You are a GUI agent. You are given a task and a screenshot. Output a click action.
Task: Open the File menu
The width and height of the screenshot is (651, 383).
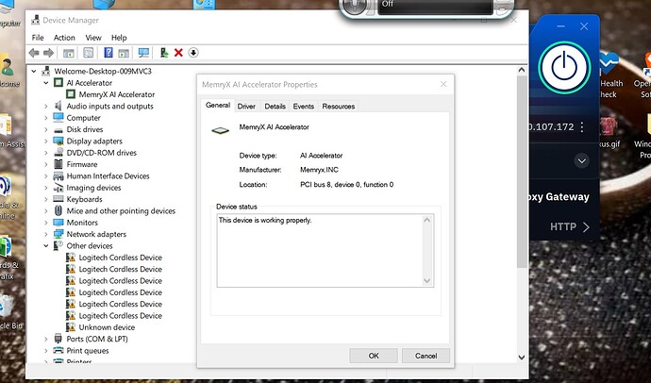point(38,38)
